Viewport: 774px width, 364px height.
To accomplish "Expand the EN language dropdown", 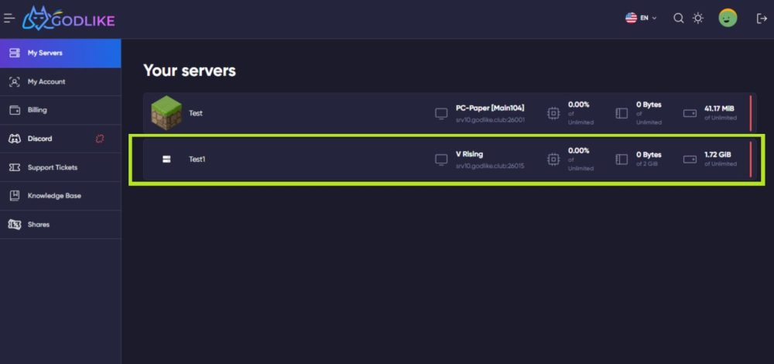I will [649, 18].
